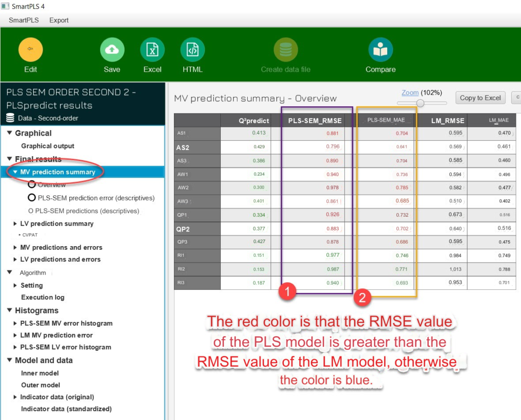The height and width of the screenshot is (420, 521).
Task: Open the SmartPLS menu
Action: tap(23, 20)
